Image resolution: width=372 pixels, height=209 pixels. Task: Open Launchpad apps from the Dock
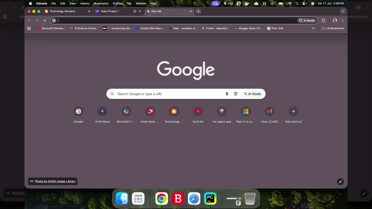(x=138, y=199)
